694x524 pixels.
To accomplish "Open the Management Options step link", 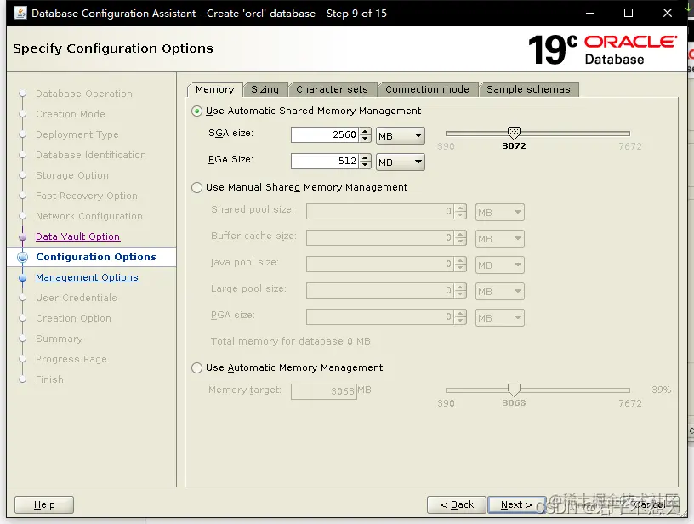I will (x=88, y=277).
